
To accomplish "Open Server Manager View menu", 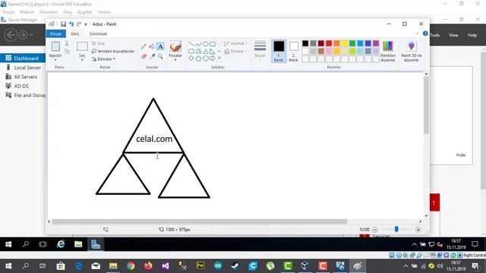I will click(x=453, y=35).
